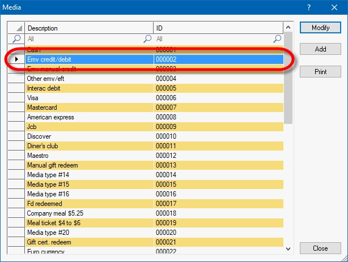348x262 pixels.
Task: Click the scrollbar down arrow
Action: [288, 248]
